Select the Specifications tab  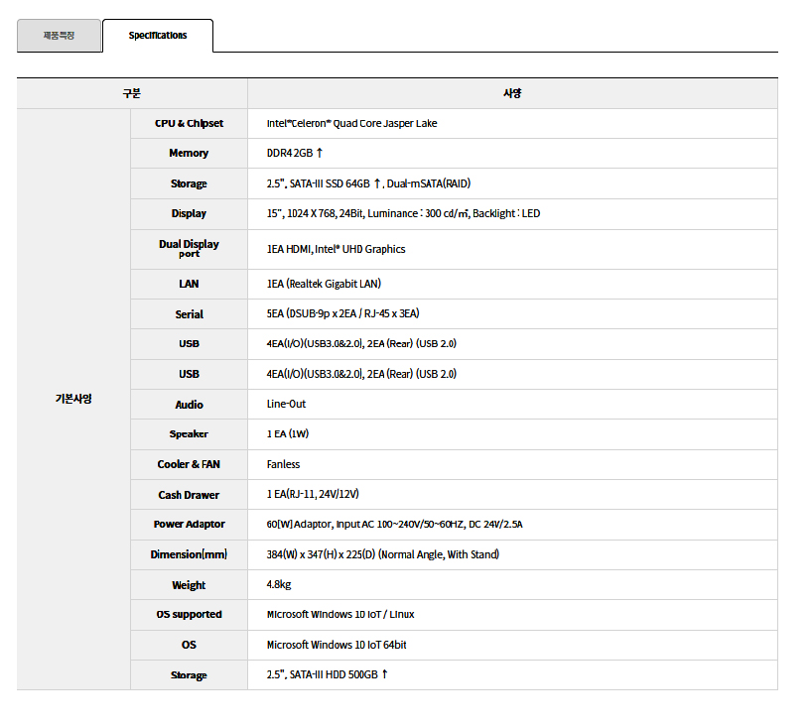[157, 36]
